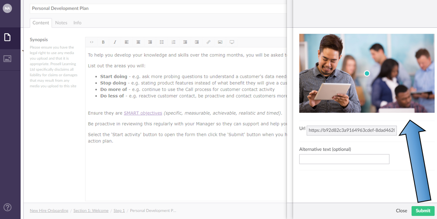Align text left
The height and width of the screenshot is (219, 437).
126,42
